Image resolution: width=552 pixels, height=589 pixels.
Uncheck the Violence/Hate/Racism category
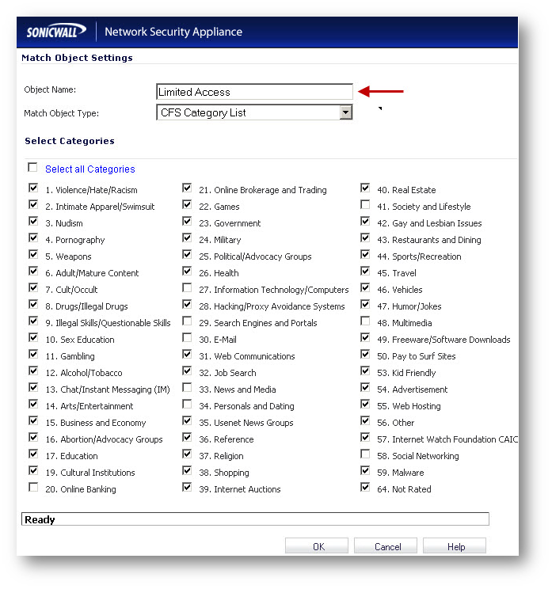(32, 189)
